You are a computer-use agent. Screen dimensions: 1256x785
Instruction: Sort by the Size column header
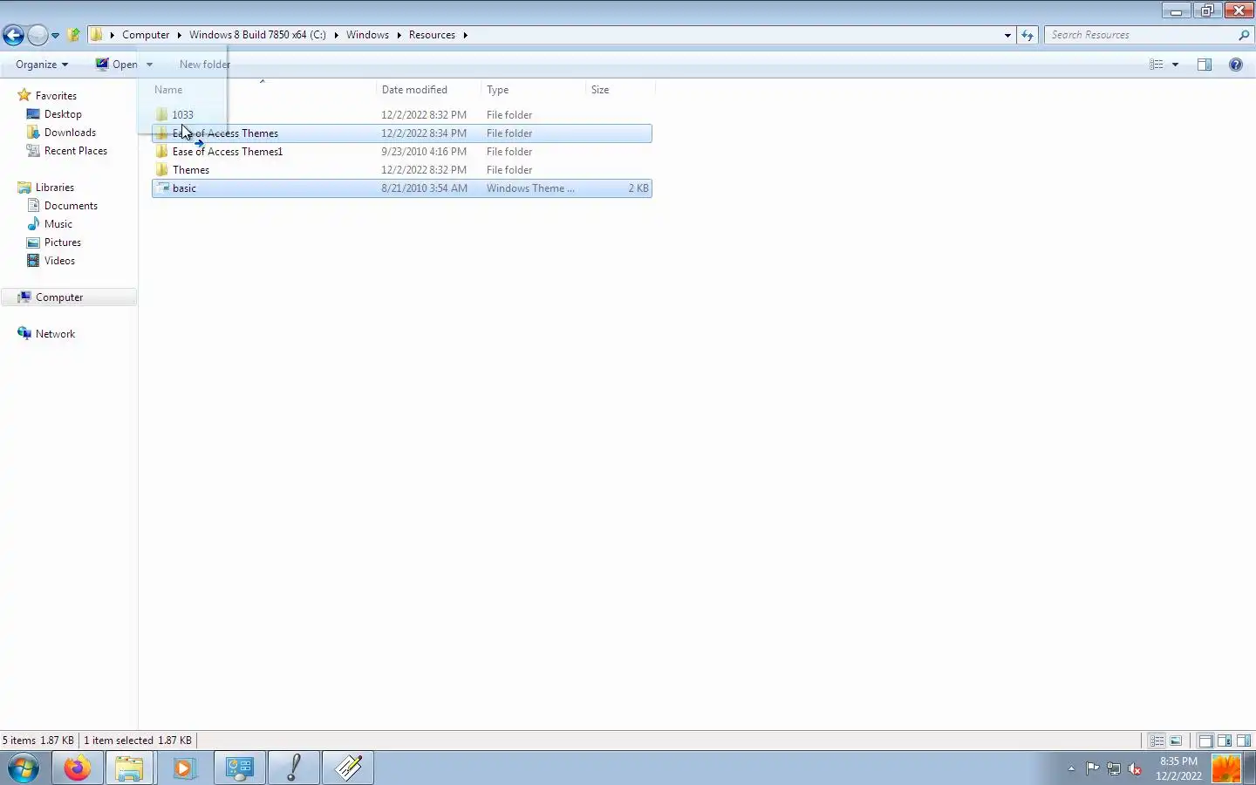(x=620, y=90)
